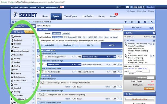Toggle the Select All checkbox in bet slip
Viewport: 167px width, 104px height.
coord(125,36)
